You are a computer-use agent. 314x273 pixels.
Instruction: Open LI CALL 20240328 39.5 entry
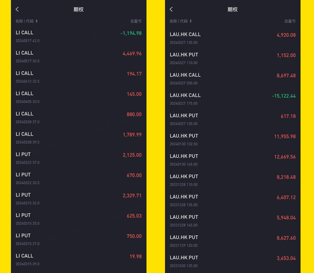pos(79,138)
